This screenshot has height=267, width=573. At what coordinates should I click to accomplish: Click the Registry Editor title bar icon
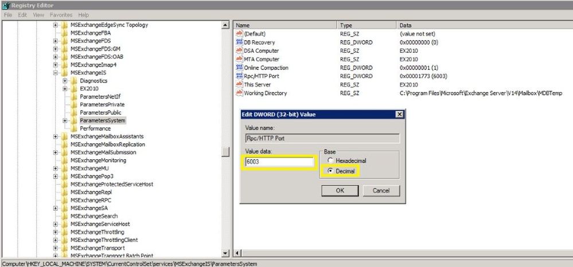(x=5, y=5)
